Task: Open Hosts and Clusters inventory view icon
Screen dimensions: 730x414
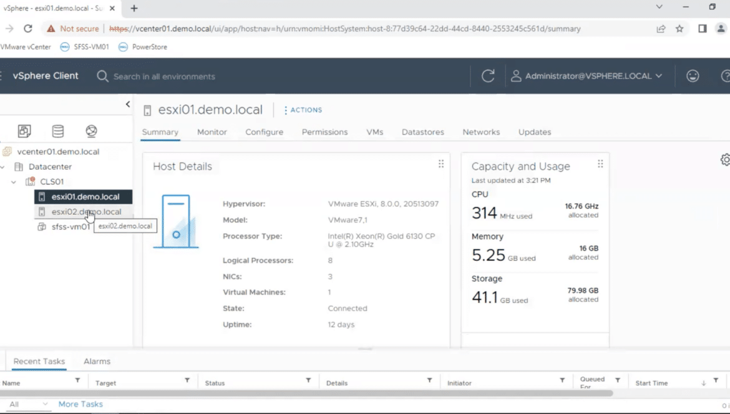Action: click(24, 131)
